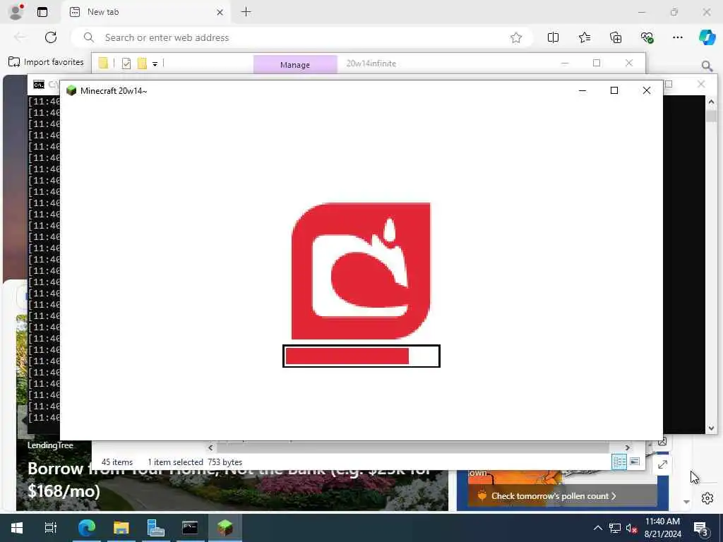This screenshot has height=542, width=723.
Task: Switch to Minecraft in the taskbar
Action: click(x=225, y=528)
